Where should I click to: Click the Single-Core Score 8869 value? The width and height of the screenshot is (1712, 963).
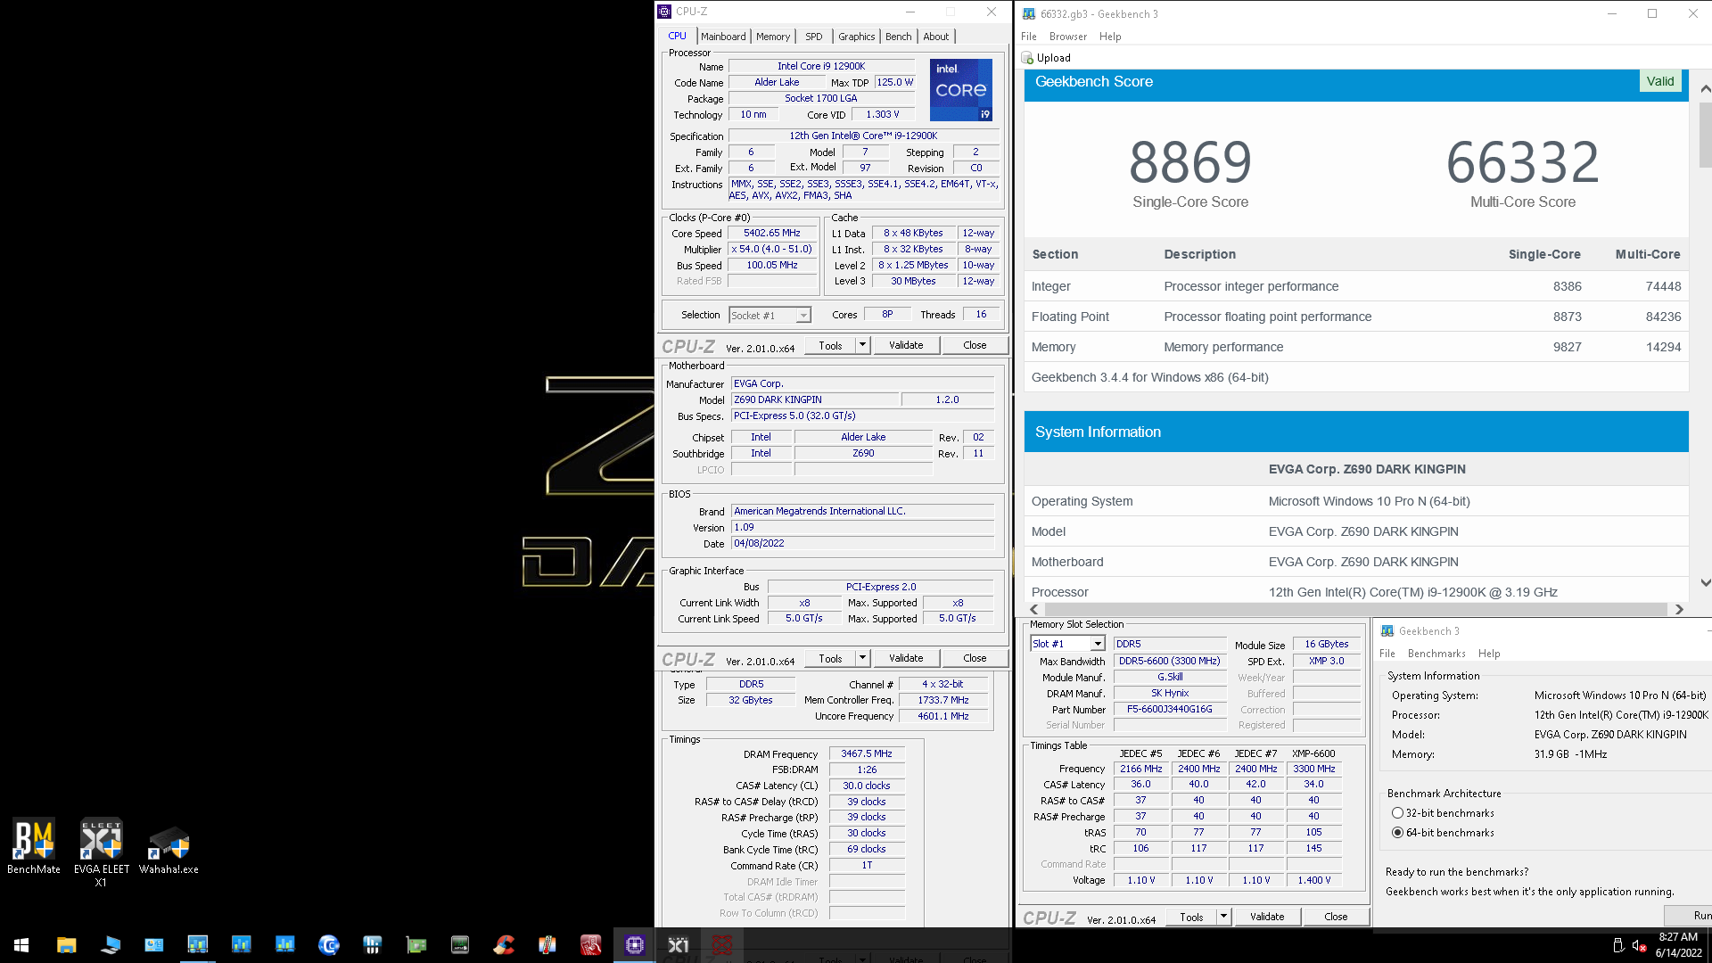[1190, 162]
